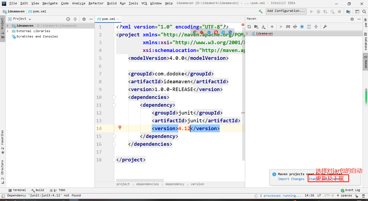Open the Refactor menu
Screen dimensions: 368x201
[96, 3]
